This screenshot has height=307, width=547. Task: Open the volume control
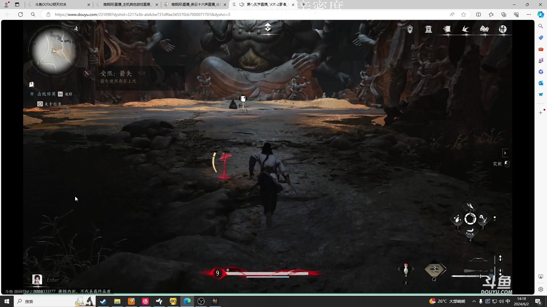501,301
